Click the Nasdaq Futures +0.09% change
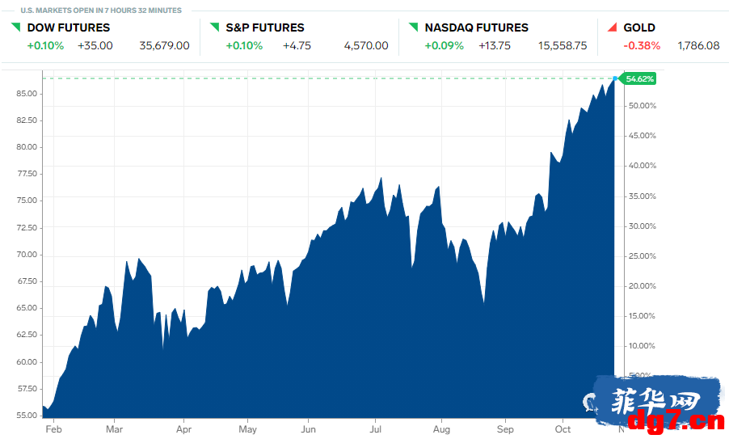 [444, 45]
